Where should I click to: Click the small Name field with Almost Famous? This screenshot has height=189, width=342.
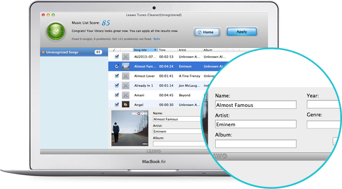tap(178, 119)
